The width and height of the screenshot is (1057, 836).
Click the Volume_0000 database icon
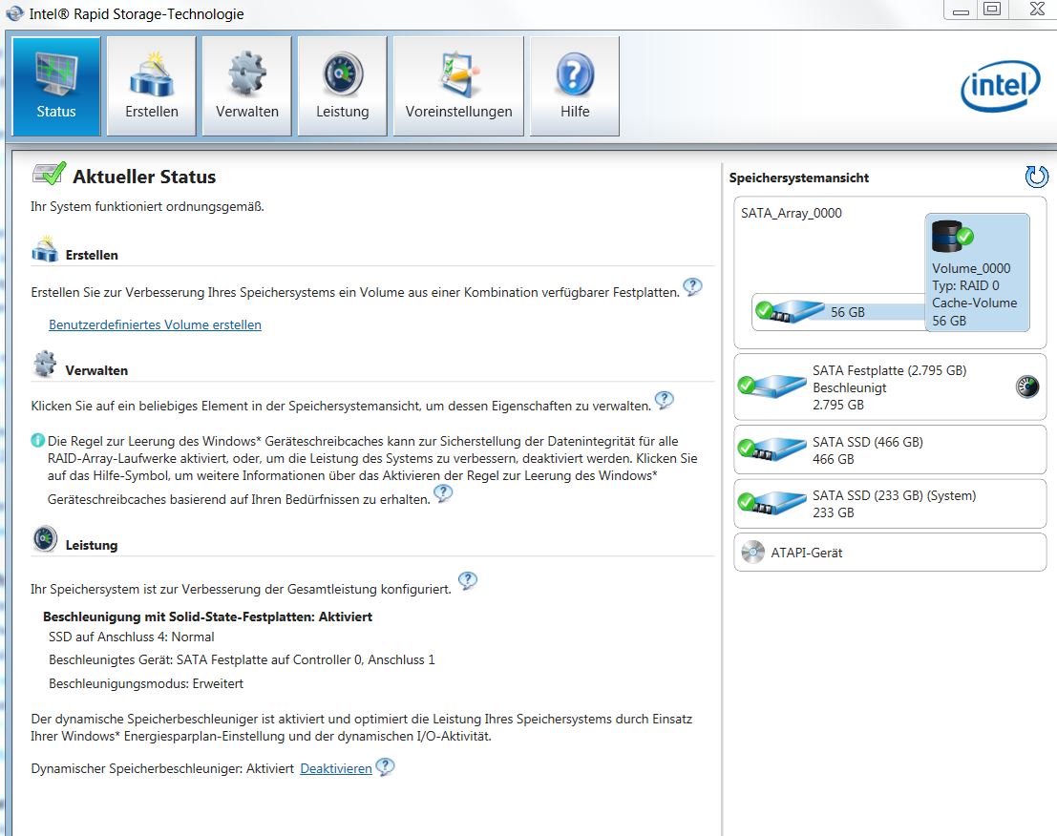(x=952, y=237)
